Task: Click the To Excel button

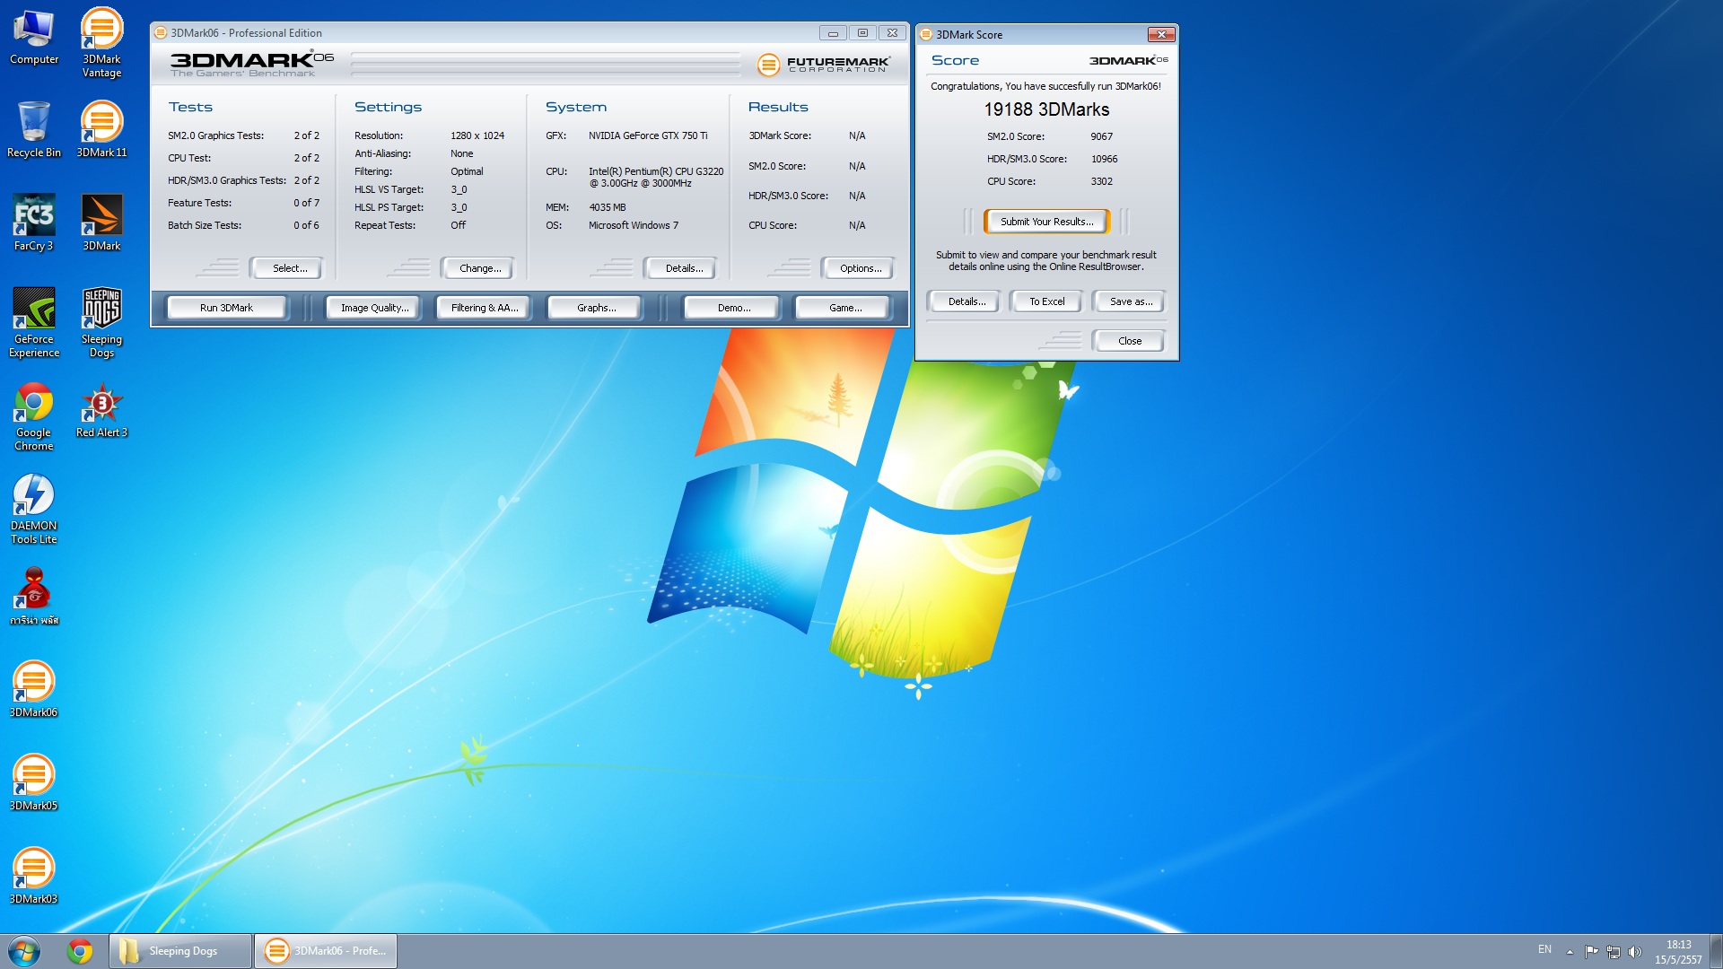Action: 1046,301
